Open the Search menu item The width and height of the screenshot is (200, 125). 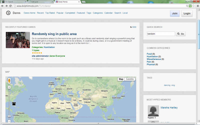coord(117,13)
